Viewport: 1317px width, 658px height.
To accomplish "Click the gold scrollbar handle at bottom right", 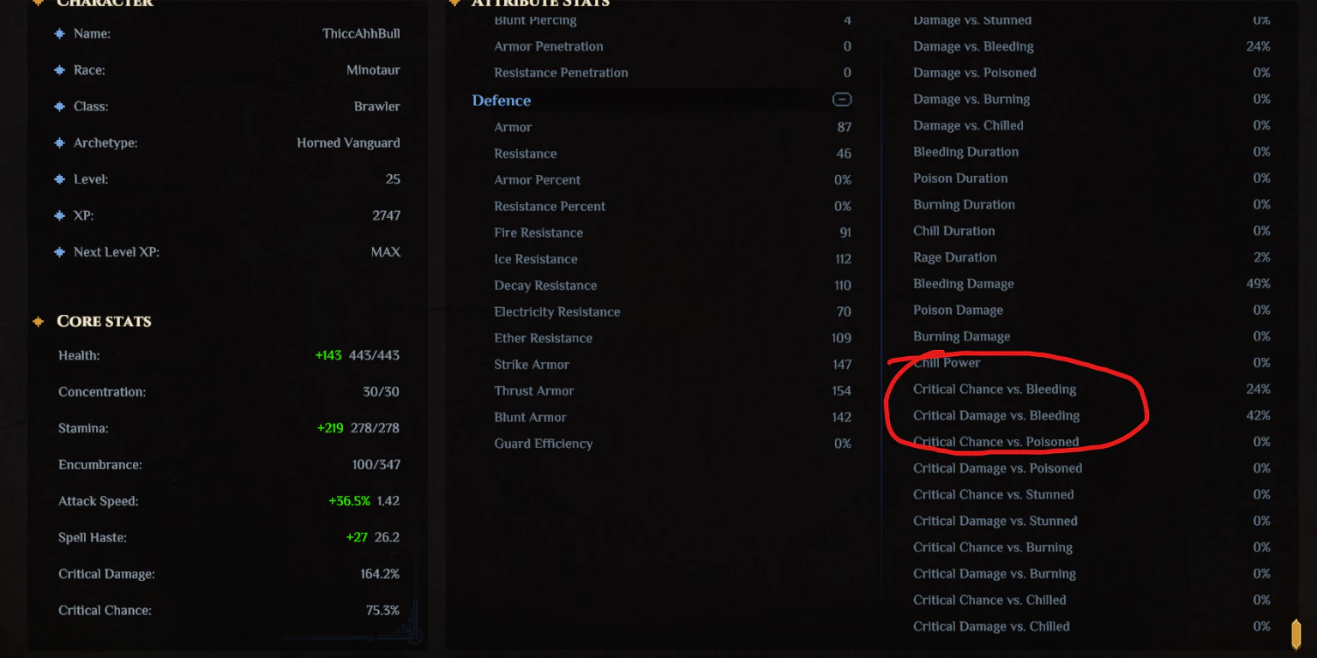I will tap(1296, 634).
